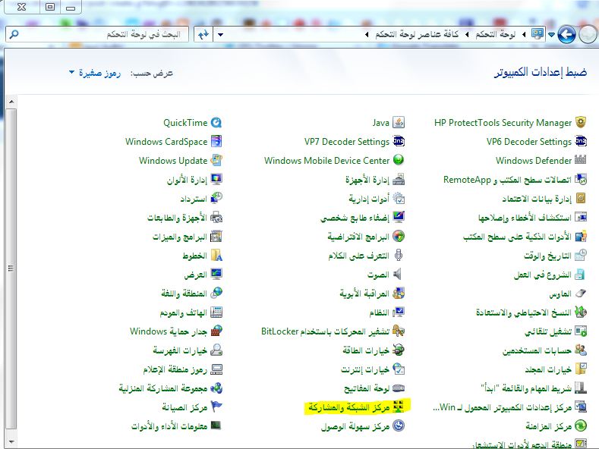Image resolution: width=599 pixels, height=449 pixels.
Task: Launch Windows Update via its icon
Action: pyautogui.click(x=216, y=160)
